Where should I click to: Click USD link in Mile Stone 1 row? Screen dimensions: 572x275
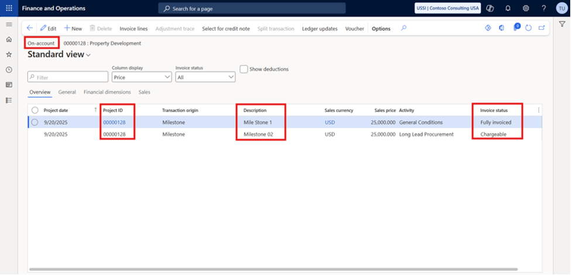(x=330, y=122)
